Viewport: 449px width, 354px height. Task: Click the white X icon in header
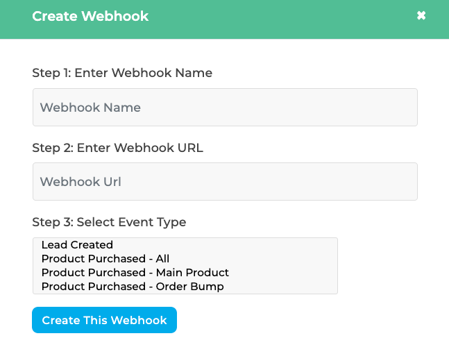point(421,15)
